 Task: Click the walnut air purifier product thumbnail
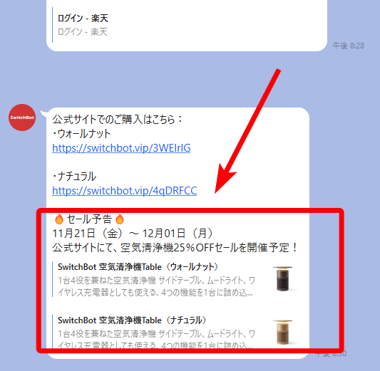(x=282, y=278)
